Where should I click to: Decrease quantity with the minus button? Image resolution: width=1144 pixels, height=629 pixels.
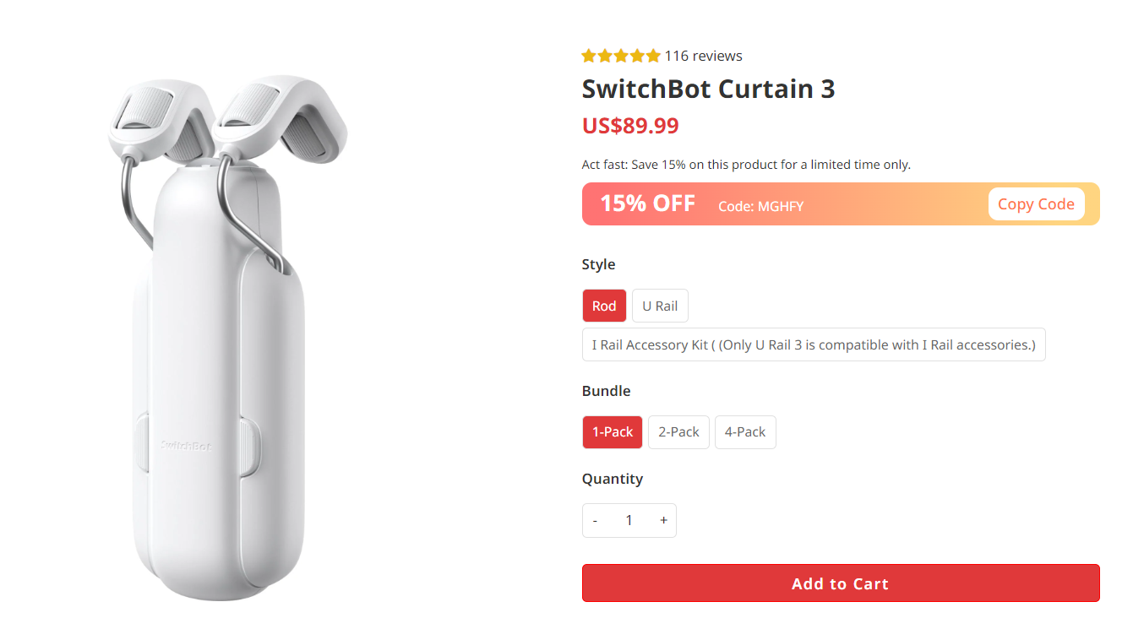[x=595, y=521]
